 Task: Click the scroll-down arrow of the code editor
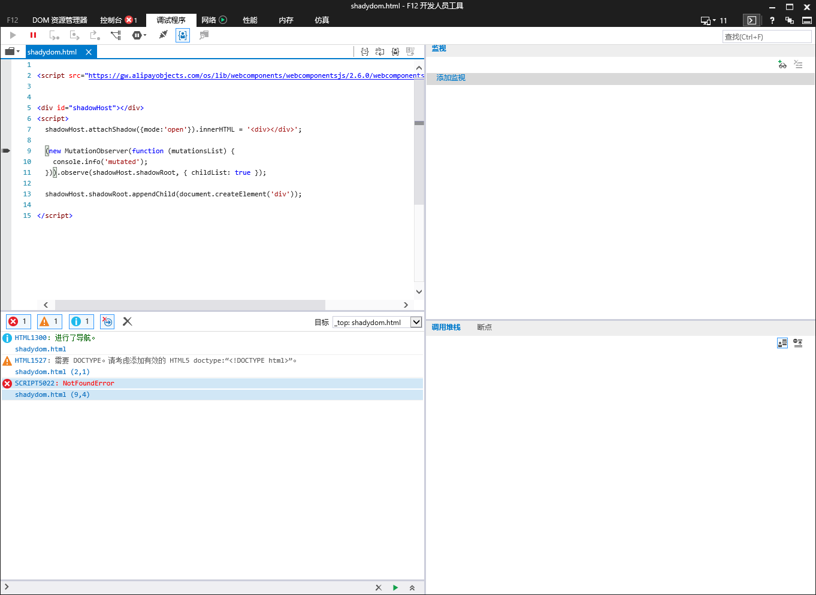pyautogui.click(x=419, y=292)
